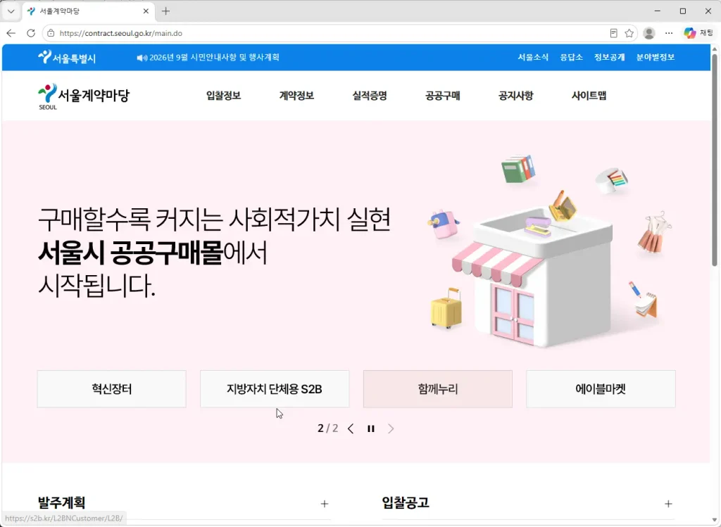Screen dimensions: 721x527
Task: Open immersive reader icon in address bar
Action: [x=613, y=33]
